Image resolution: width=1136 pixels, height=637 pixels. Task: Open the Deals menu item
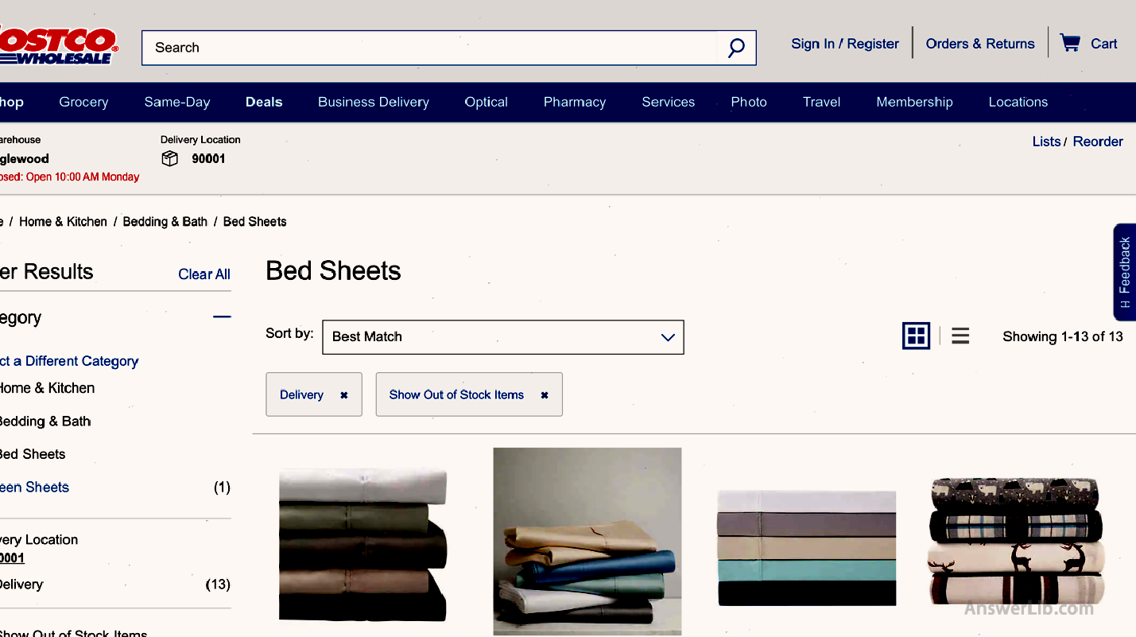pos(264,102)
